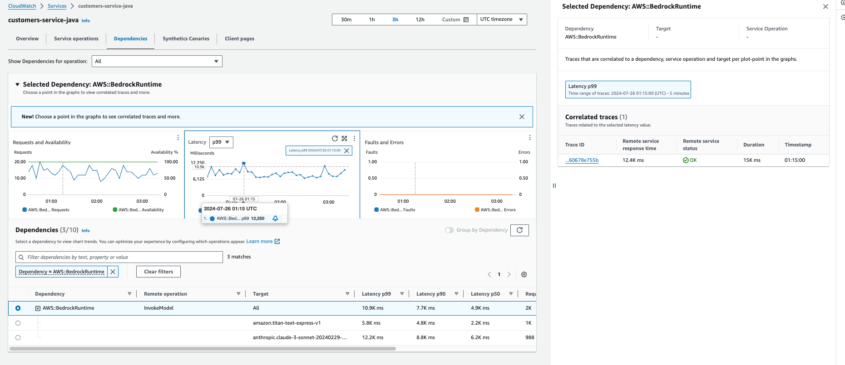Viewport: 845px width, 365px height.
Task: Open Show Dependencies for operation dropdown
Action: 157,62
